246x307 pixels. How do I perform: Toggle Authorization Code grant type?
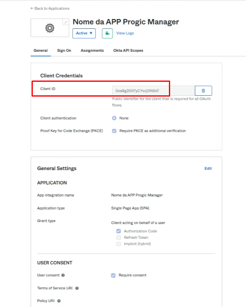[x=118, y=231]
